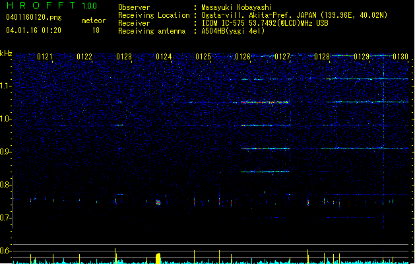This screenshot has height=264, width=415.
Task: Click the HROFFT 1.0.0 title text
Action: [x=52, y=5]
